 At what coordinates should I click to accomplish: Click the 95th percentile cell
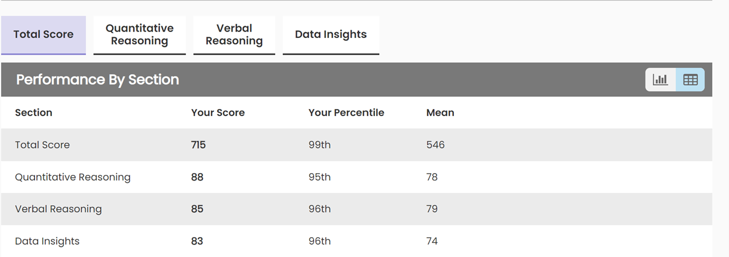click(320, 177)
